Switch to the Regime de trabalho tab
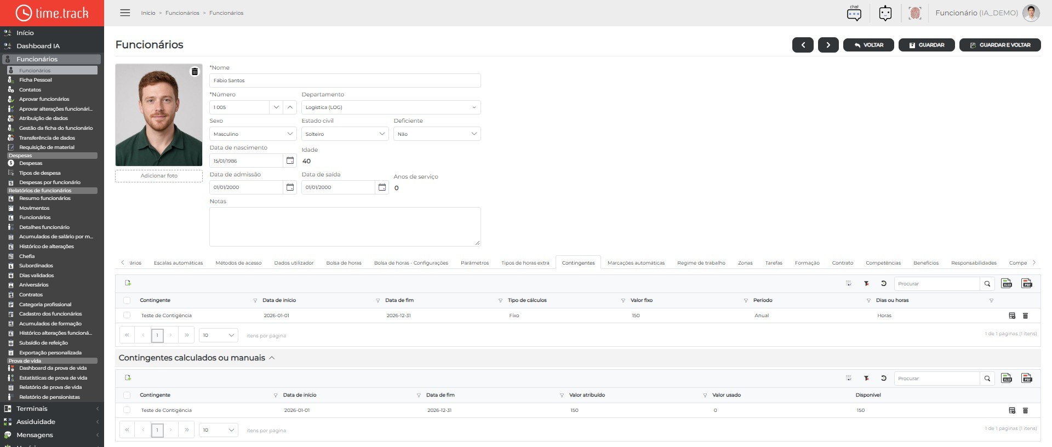This screenshot has height=447, width=1052. (x=701, y=263)
